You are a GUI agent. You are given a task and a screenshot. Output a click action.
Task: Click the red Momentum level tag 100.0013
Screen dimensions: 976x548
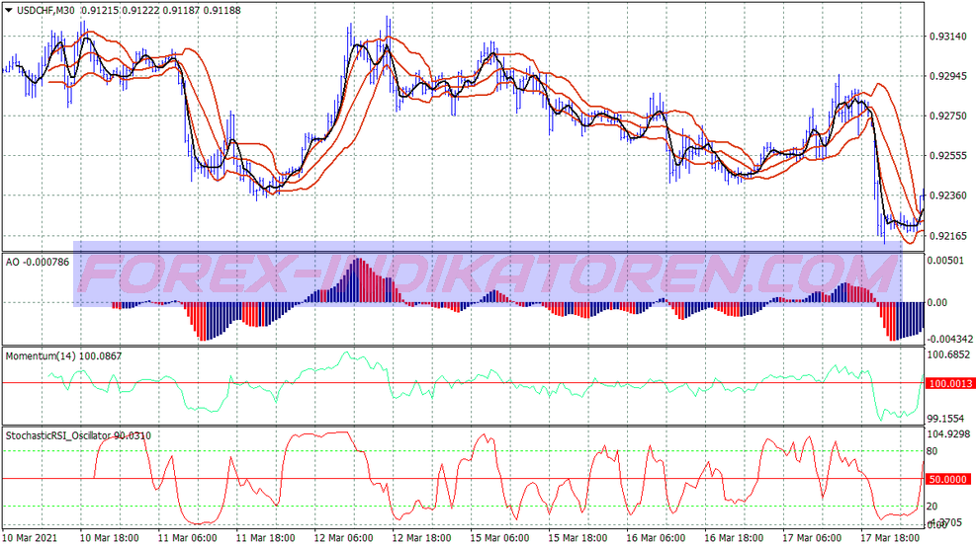tap(950, 383)
